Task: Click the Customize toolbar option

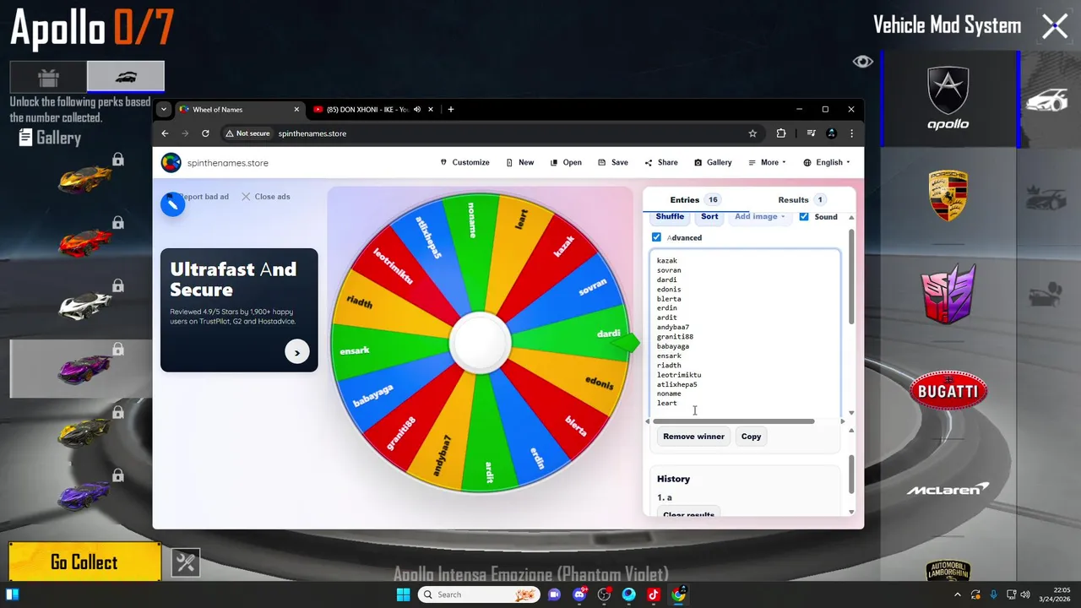Action: coord(464,162)
